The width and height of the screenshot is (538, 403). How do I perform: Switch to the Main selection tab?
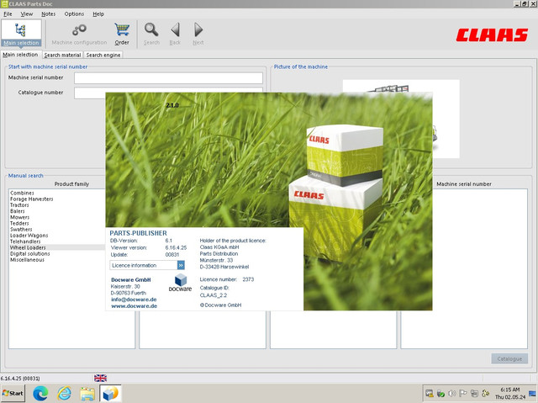click(20, 55)
